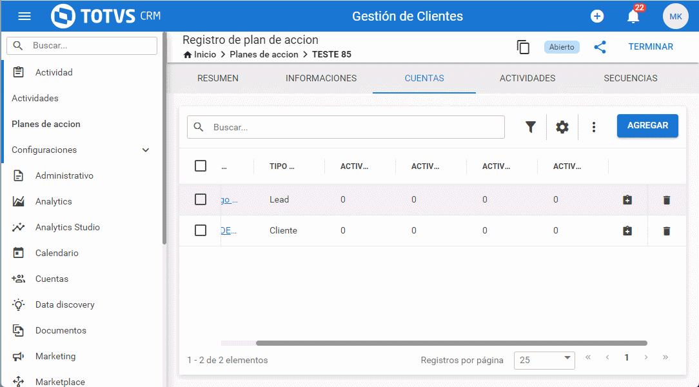The image size is (699, 387).
Task: Click the copy plan icon
Action: [x=523, y=47]
